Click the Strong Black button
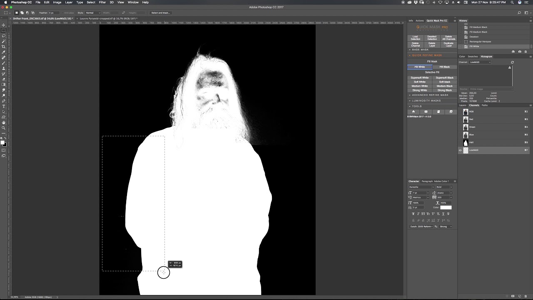The width and height of the screenshot is (533, 300). [444, 90]
